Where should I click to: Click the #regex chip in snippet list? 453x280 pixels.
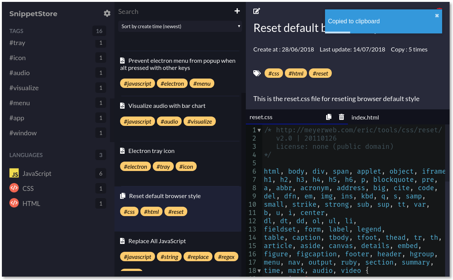coord(226,257)
